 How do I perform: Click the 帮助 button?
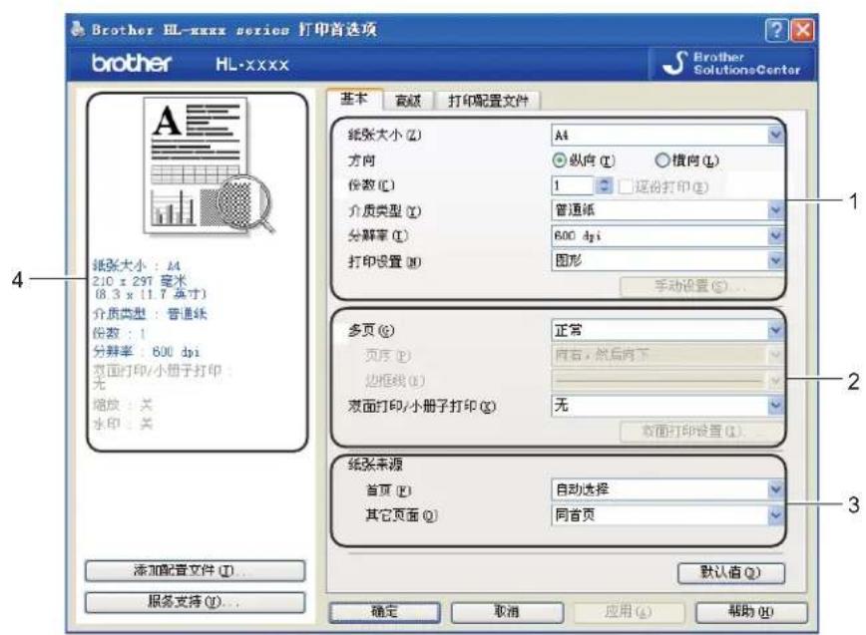[751, 611]
